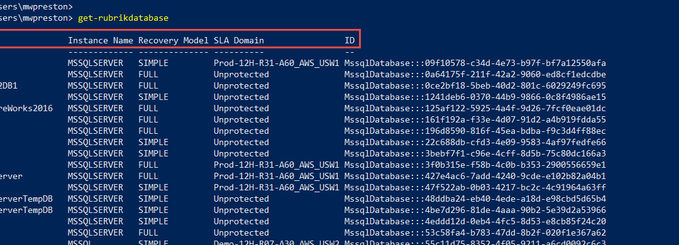The height and width of the screenshot is (245, 679).
Task: Select the ID starting MssqlDatabase:::0ce2bf18
Action: pyautogui.click(x=475, y=85)
